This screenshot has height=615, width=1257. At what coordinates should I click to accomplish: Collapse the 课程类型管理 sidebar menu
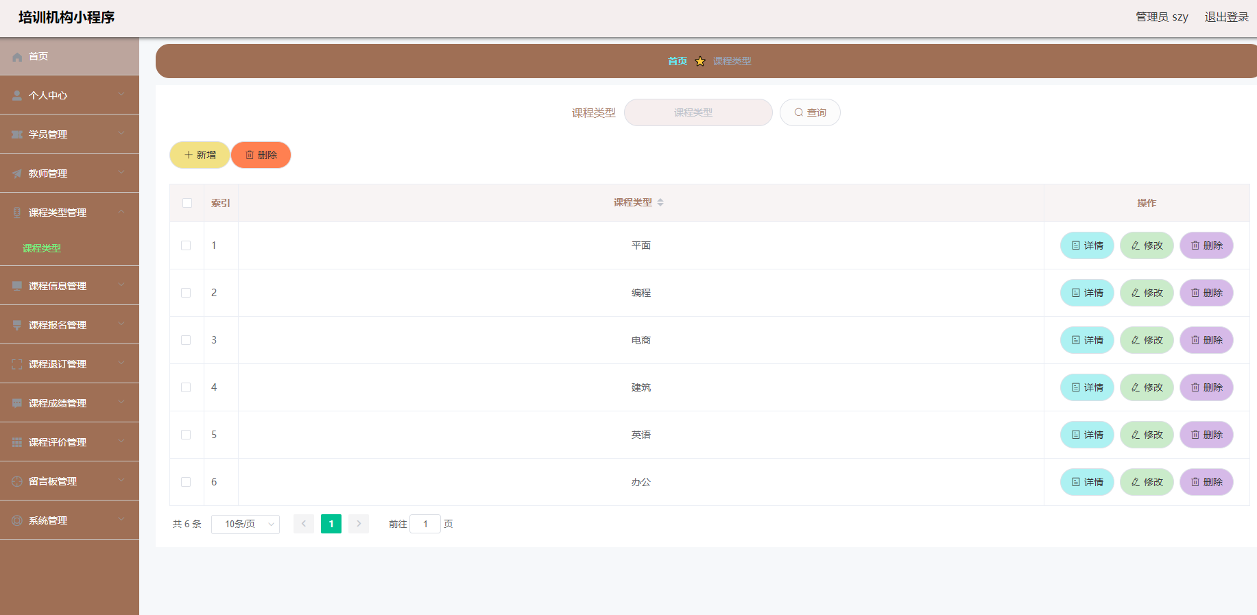69,213
